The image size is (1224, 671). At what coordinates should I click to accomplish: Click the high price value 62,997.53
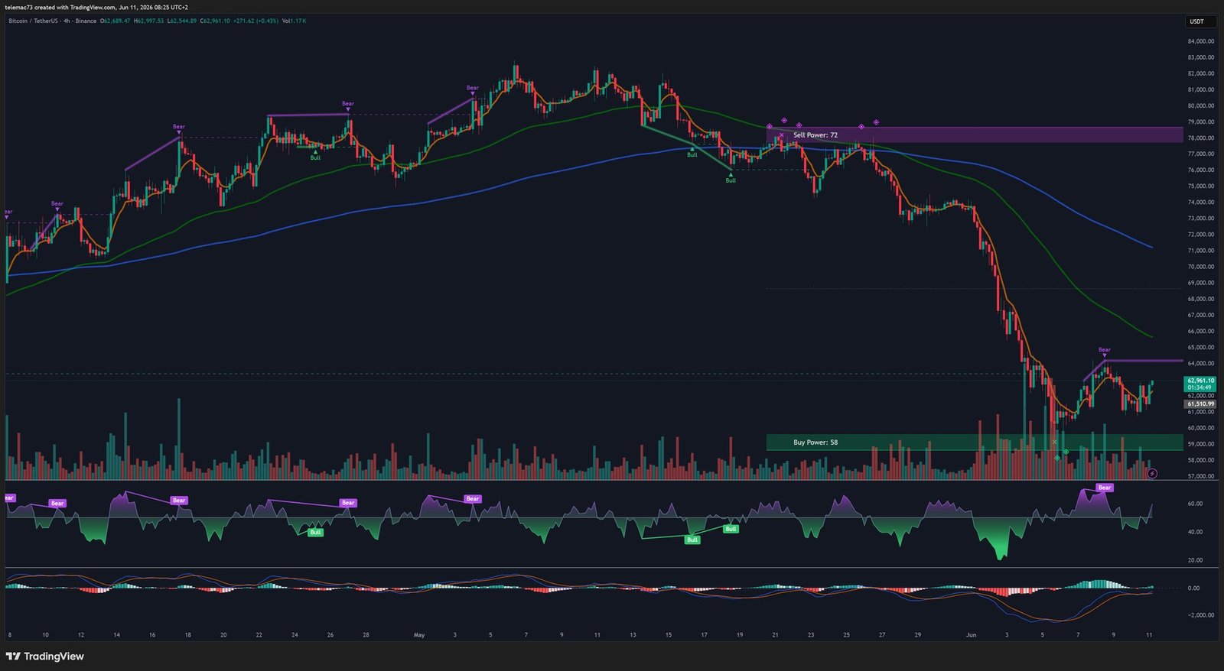click(x=149, y=21)
